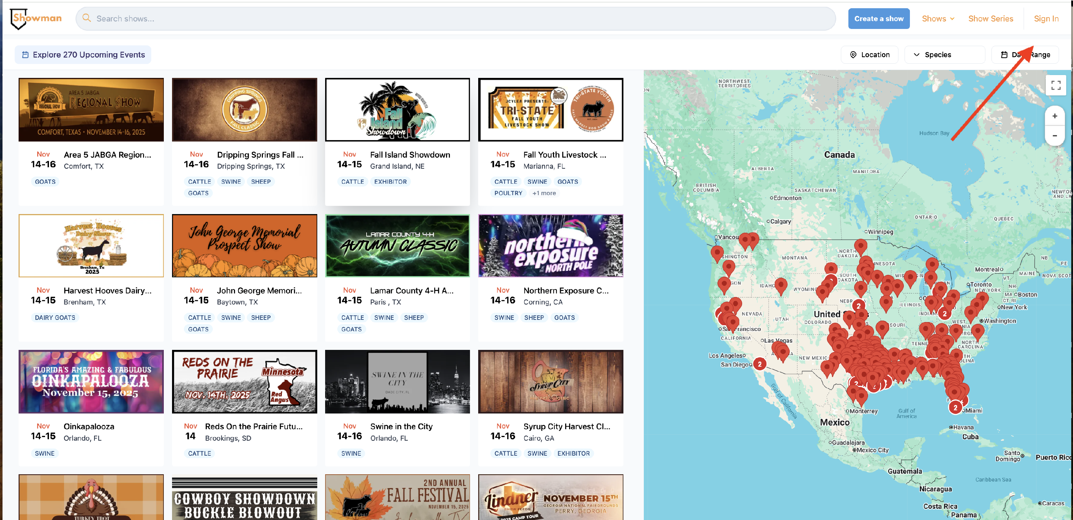Image resolution: width=1073 pixels, height=520 pixels.
Task: Click the search magnifier icon
Action: (x=87, y=18)
